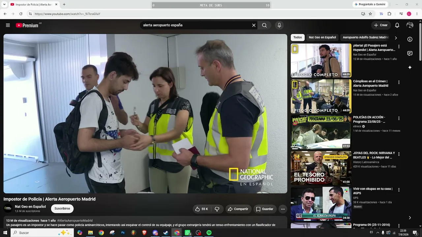Click the taskbar clock showing 22:36
The image size is (422, 237).
click(x=403, y=233)
